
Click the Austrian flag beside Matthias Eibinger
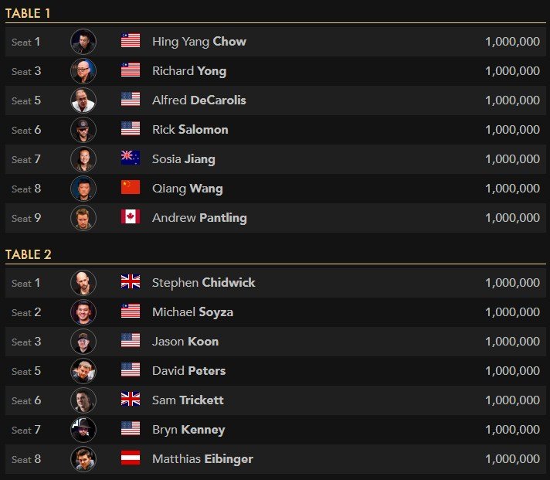click(x=131, y=459)
